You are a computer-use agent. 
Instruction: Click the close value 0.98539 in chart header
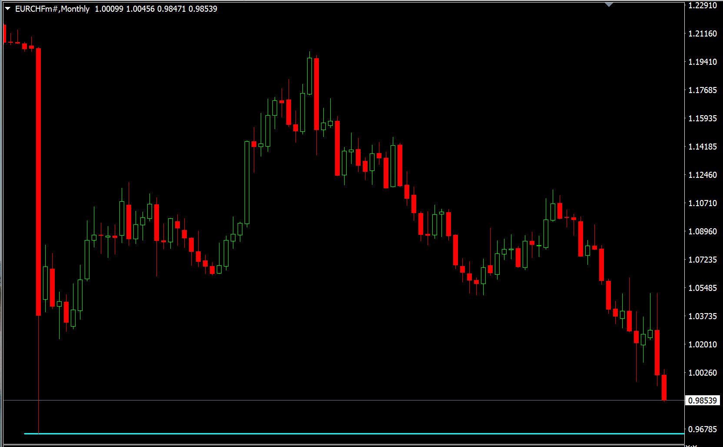(x=202, y=9)
